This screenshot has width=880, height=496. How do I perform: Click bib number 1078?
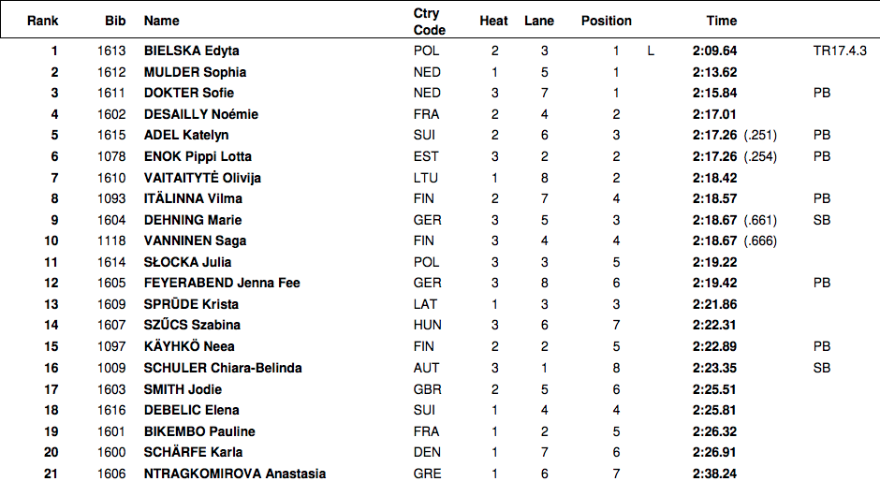[x=110, y=156]
